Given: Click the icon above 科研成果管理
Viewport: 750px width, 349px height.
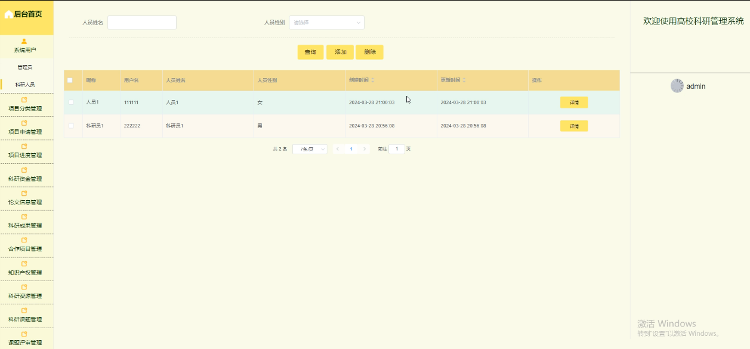Looking at the screenshot, I should (24, 217).
